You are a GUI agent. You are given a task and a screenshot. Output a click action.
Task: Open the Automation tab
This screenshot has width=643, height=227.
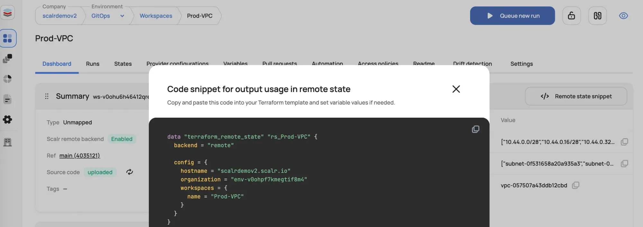click(327, 63)
